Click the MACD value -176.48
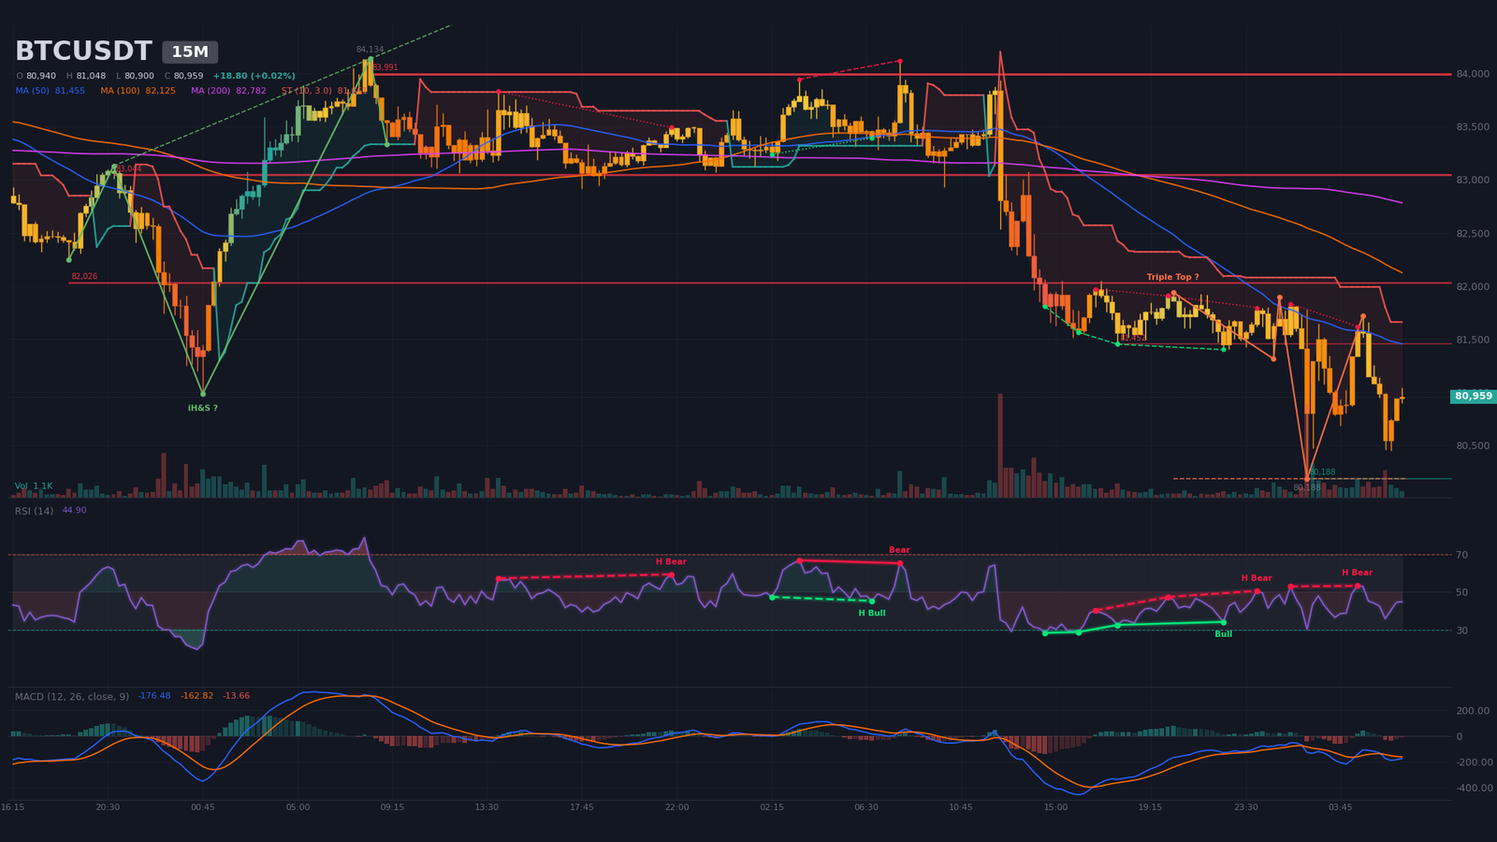The image size is (1497, 842). [x=154, y=696]
